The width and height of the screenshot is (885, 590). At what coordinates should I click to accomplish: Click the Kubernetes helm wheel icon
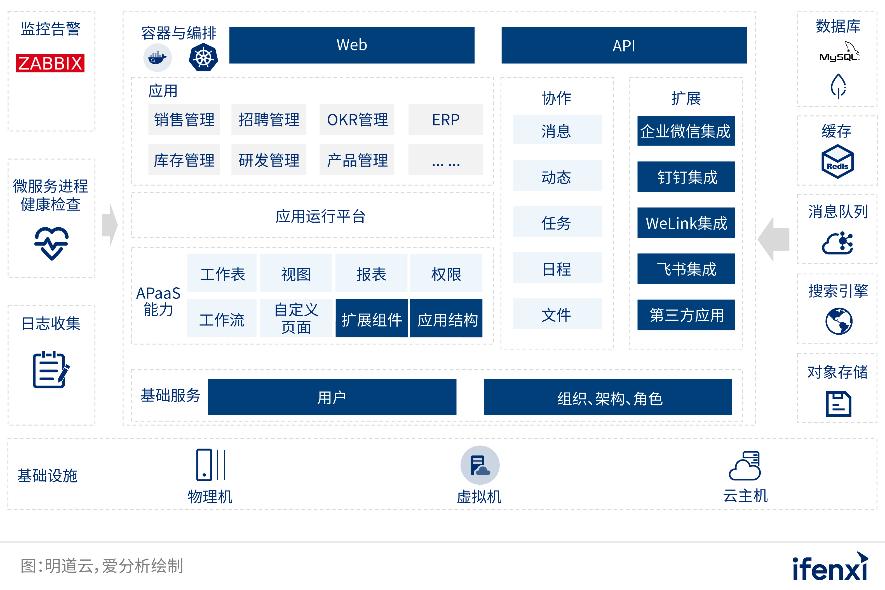203,58
